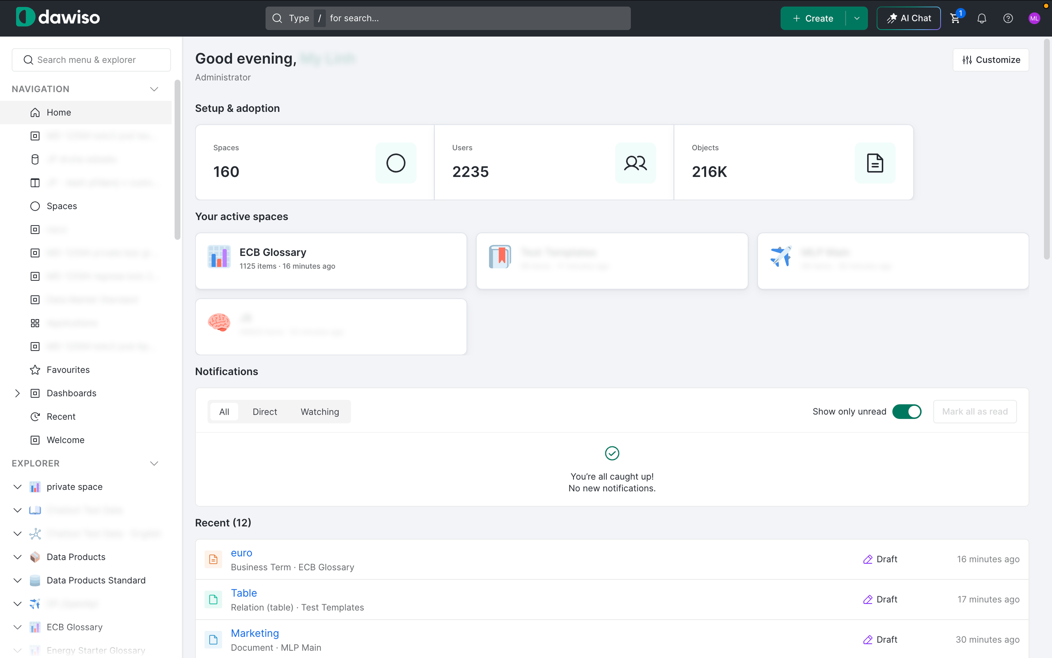Screen dimensions: 1052x658
Task: Click the Users people icon in statistics card
Action: [635, 163]
